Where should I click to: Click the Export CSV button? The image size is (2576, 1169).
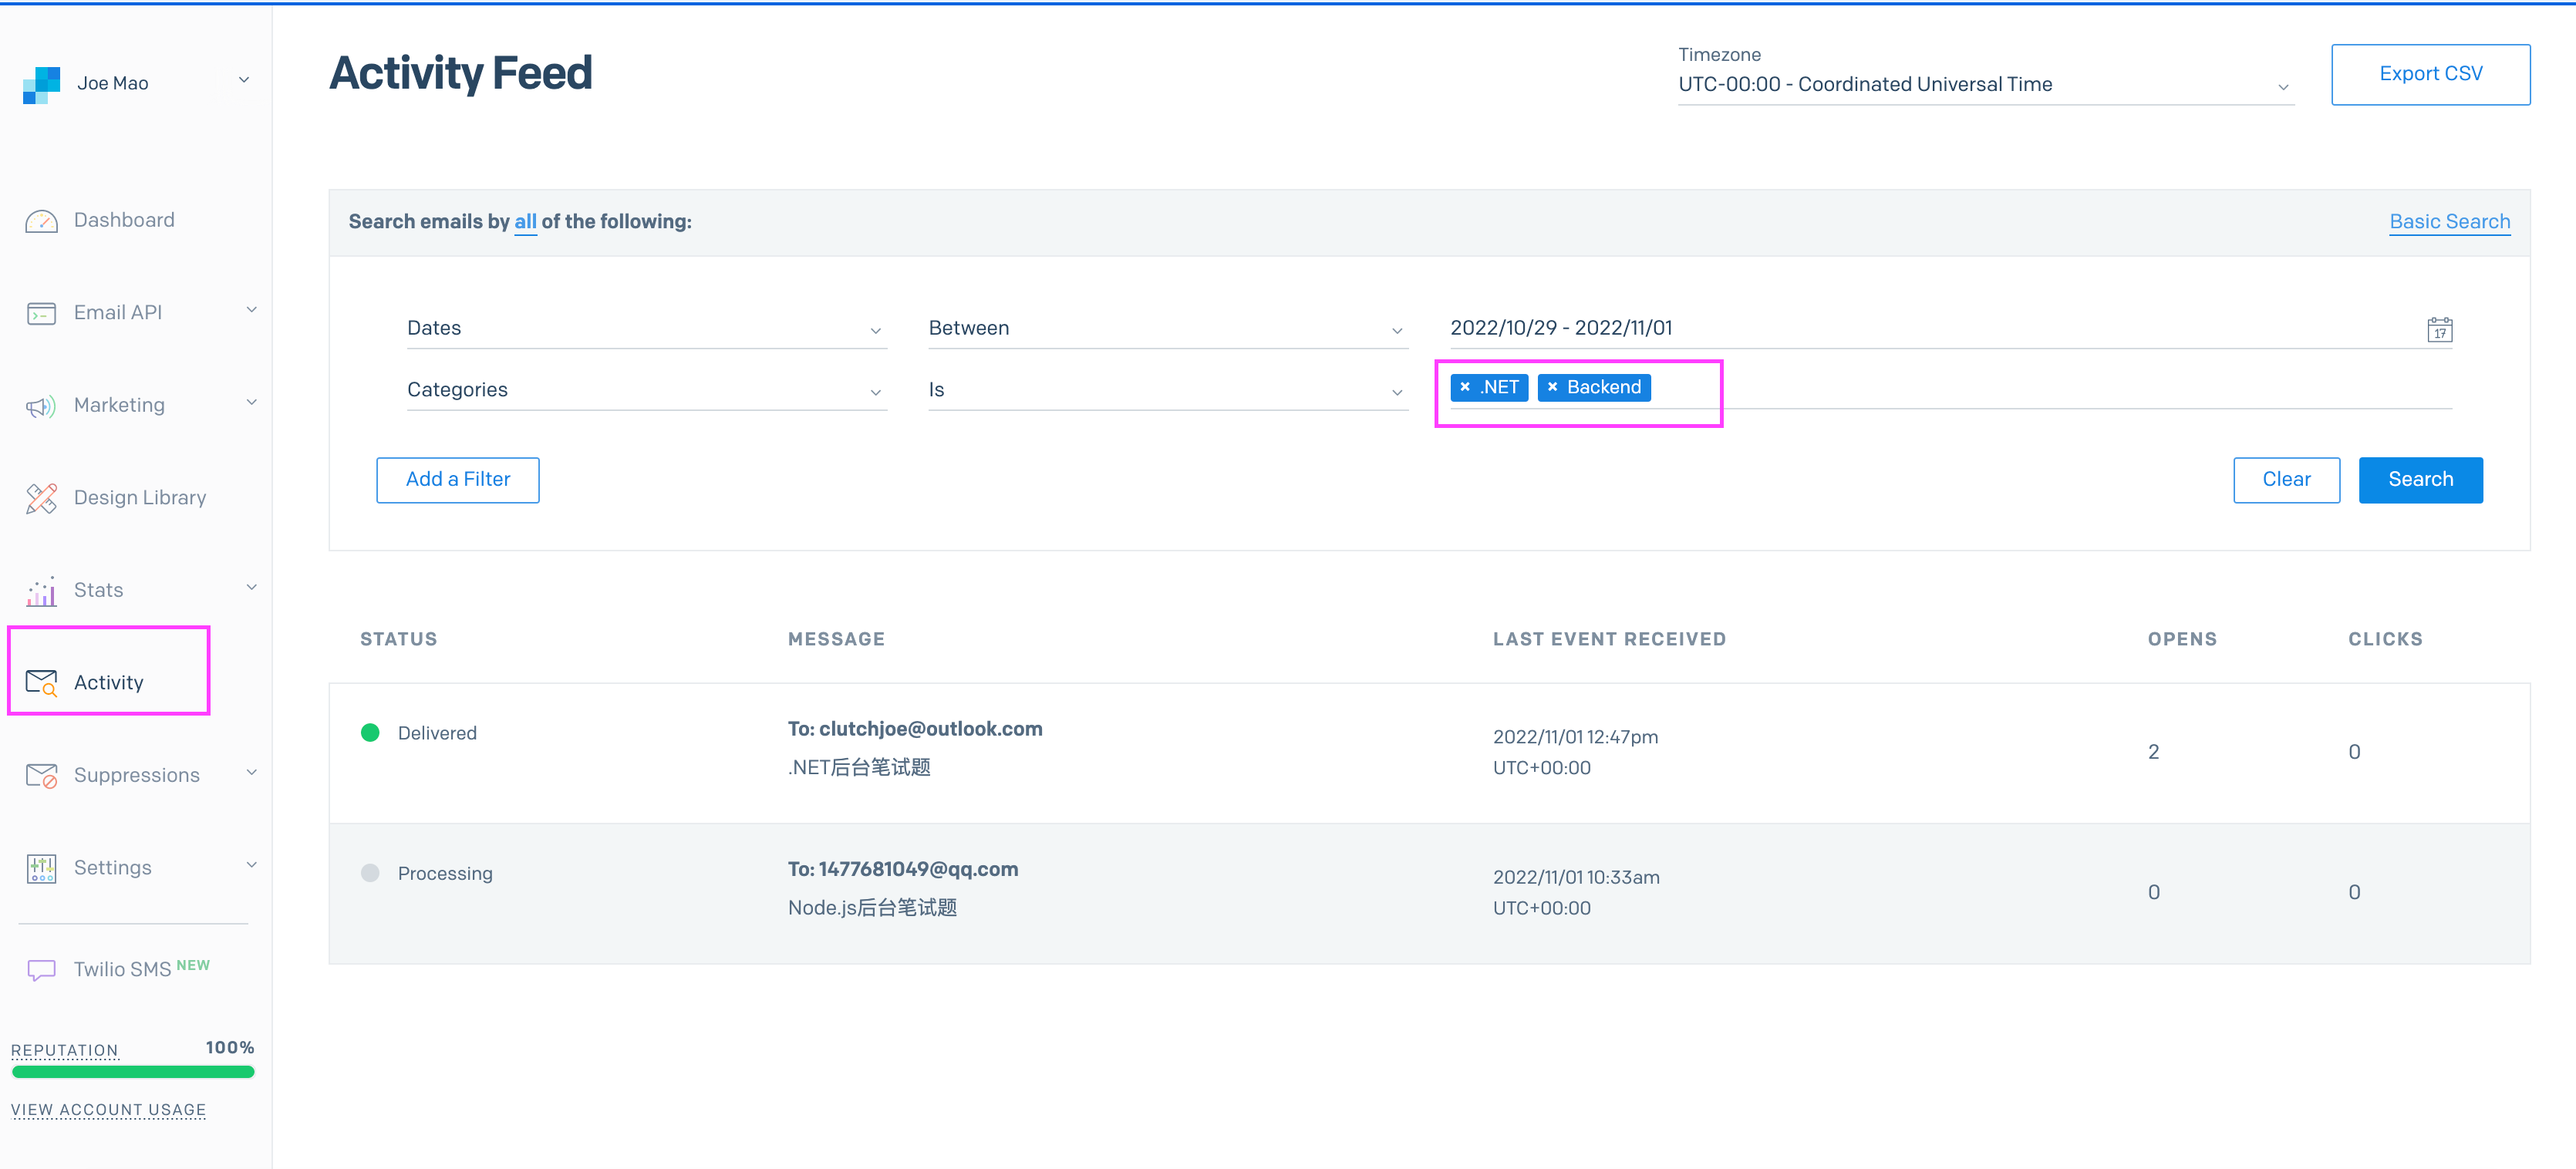click(x=2430, y=74)
